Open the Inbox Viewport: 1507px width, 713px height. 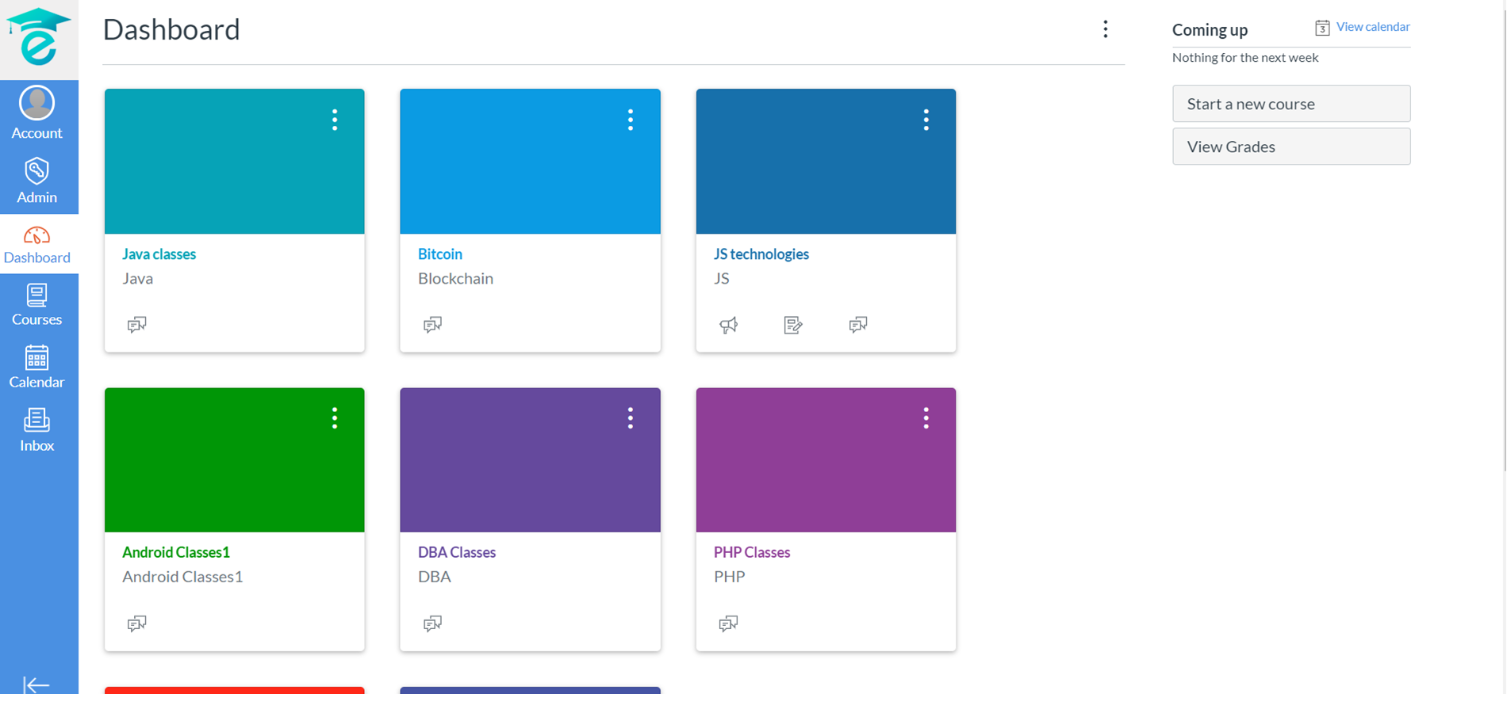(x=36, y=430)
